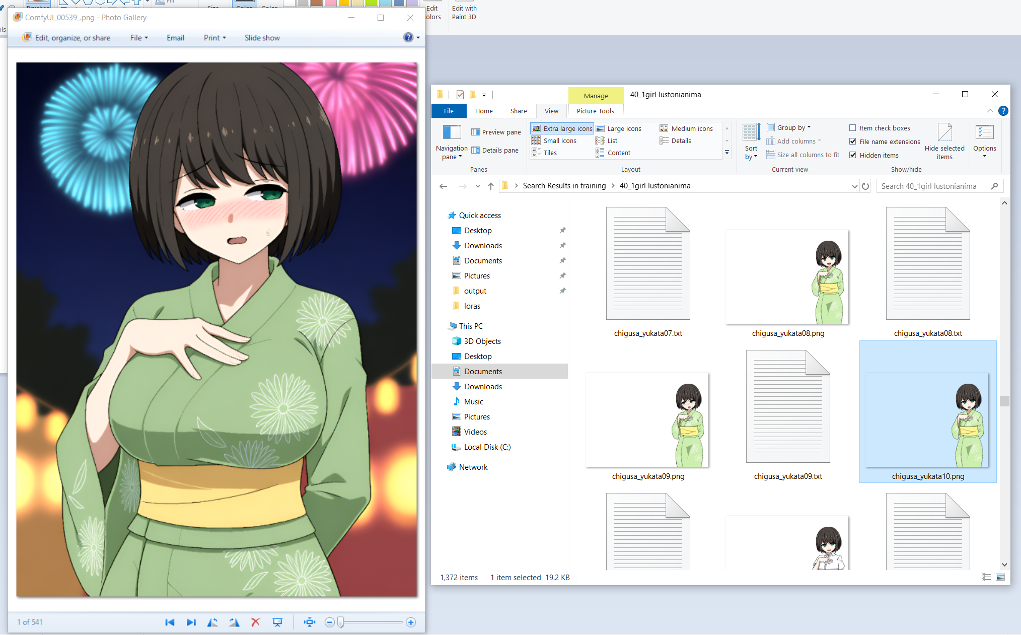
Task: Click Slide show in Photo Gallery toolbar
Action: click(x=262, y=38)
